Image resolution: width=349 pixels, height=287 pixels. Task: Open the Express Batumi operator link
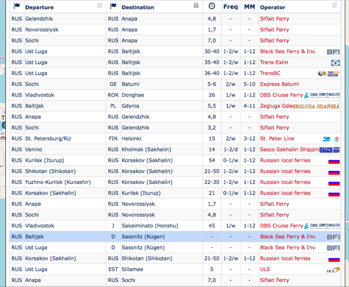(280, 84)
